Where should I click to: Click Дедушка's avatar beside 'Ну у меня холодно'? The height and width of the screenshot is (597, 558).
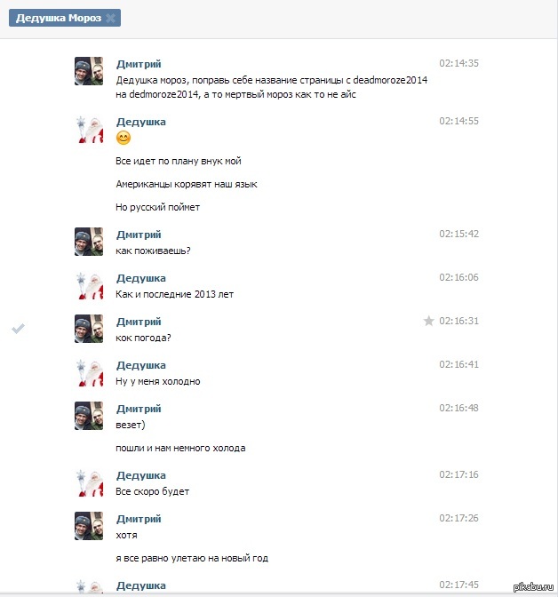[89, 373]
